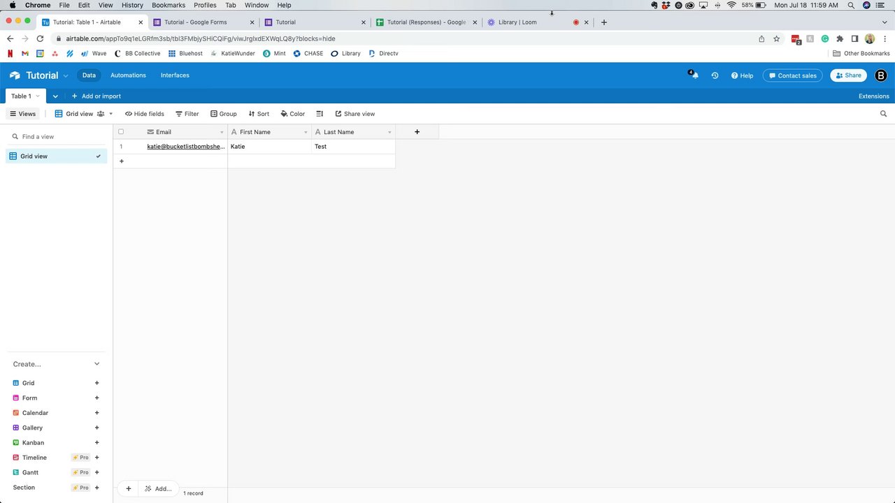The height and width of the screenshot is (503, 895).
Task: Create a new Grid view
Action: click(97, 383)
